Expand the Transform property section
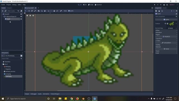Screen dimensions: 179x101 click(x=166, y=39)
